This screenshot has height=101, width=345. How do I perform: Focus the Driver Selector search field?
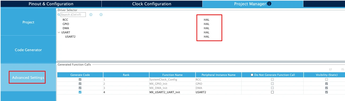pyautogui.click(x=73, y=15)
